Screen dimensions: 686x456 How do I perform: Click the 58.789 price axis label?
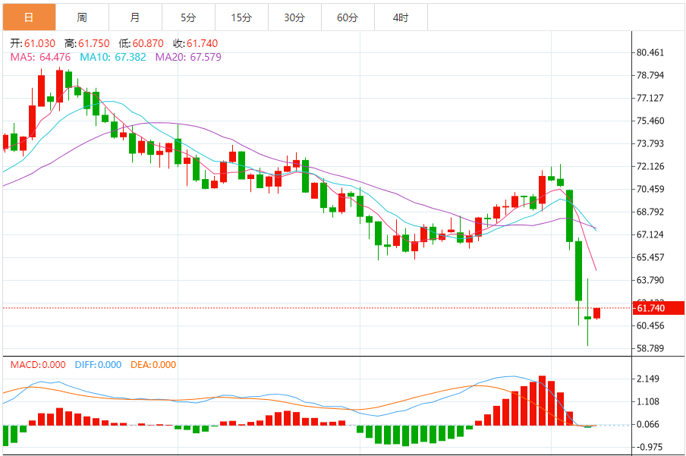(x=650, y=348)
